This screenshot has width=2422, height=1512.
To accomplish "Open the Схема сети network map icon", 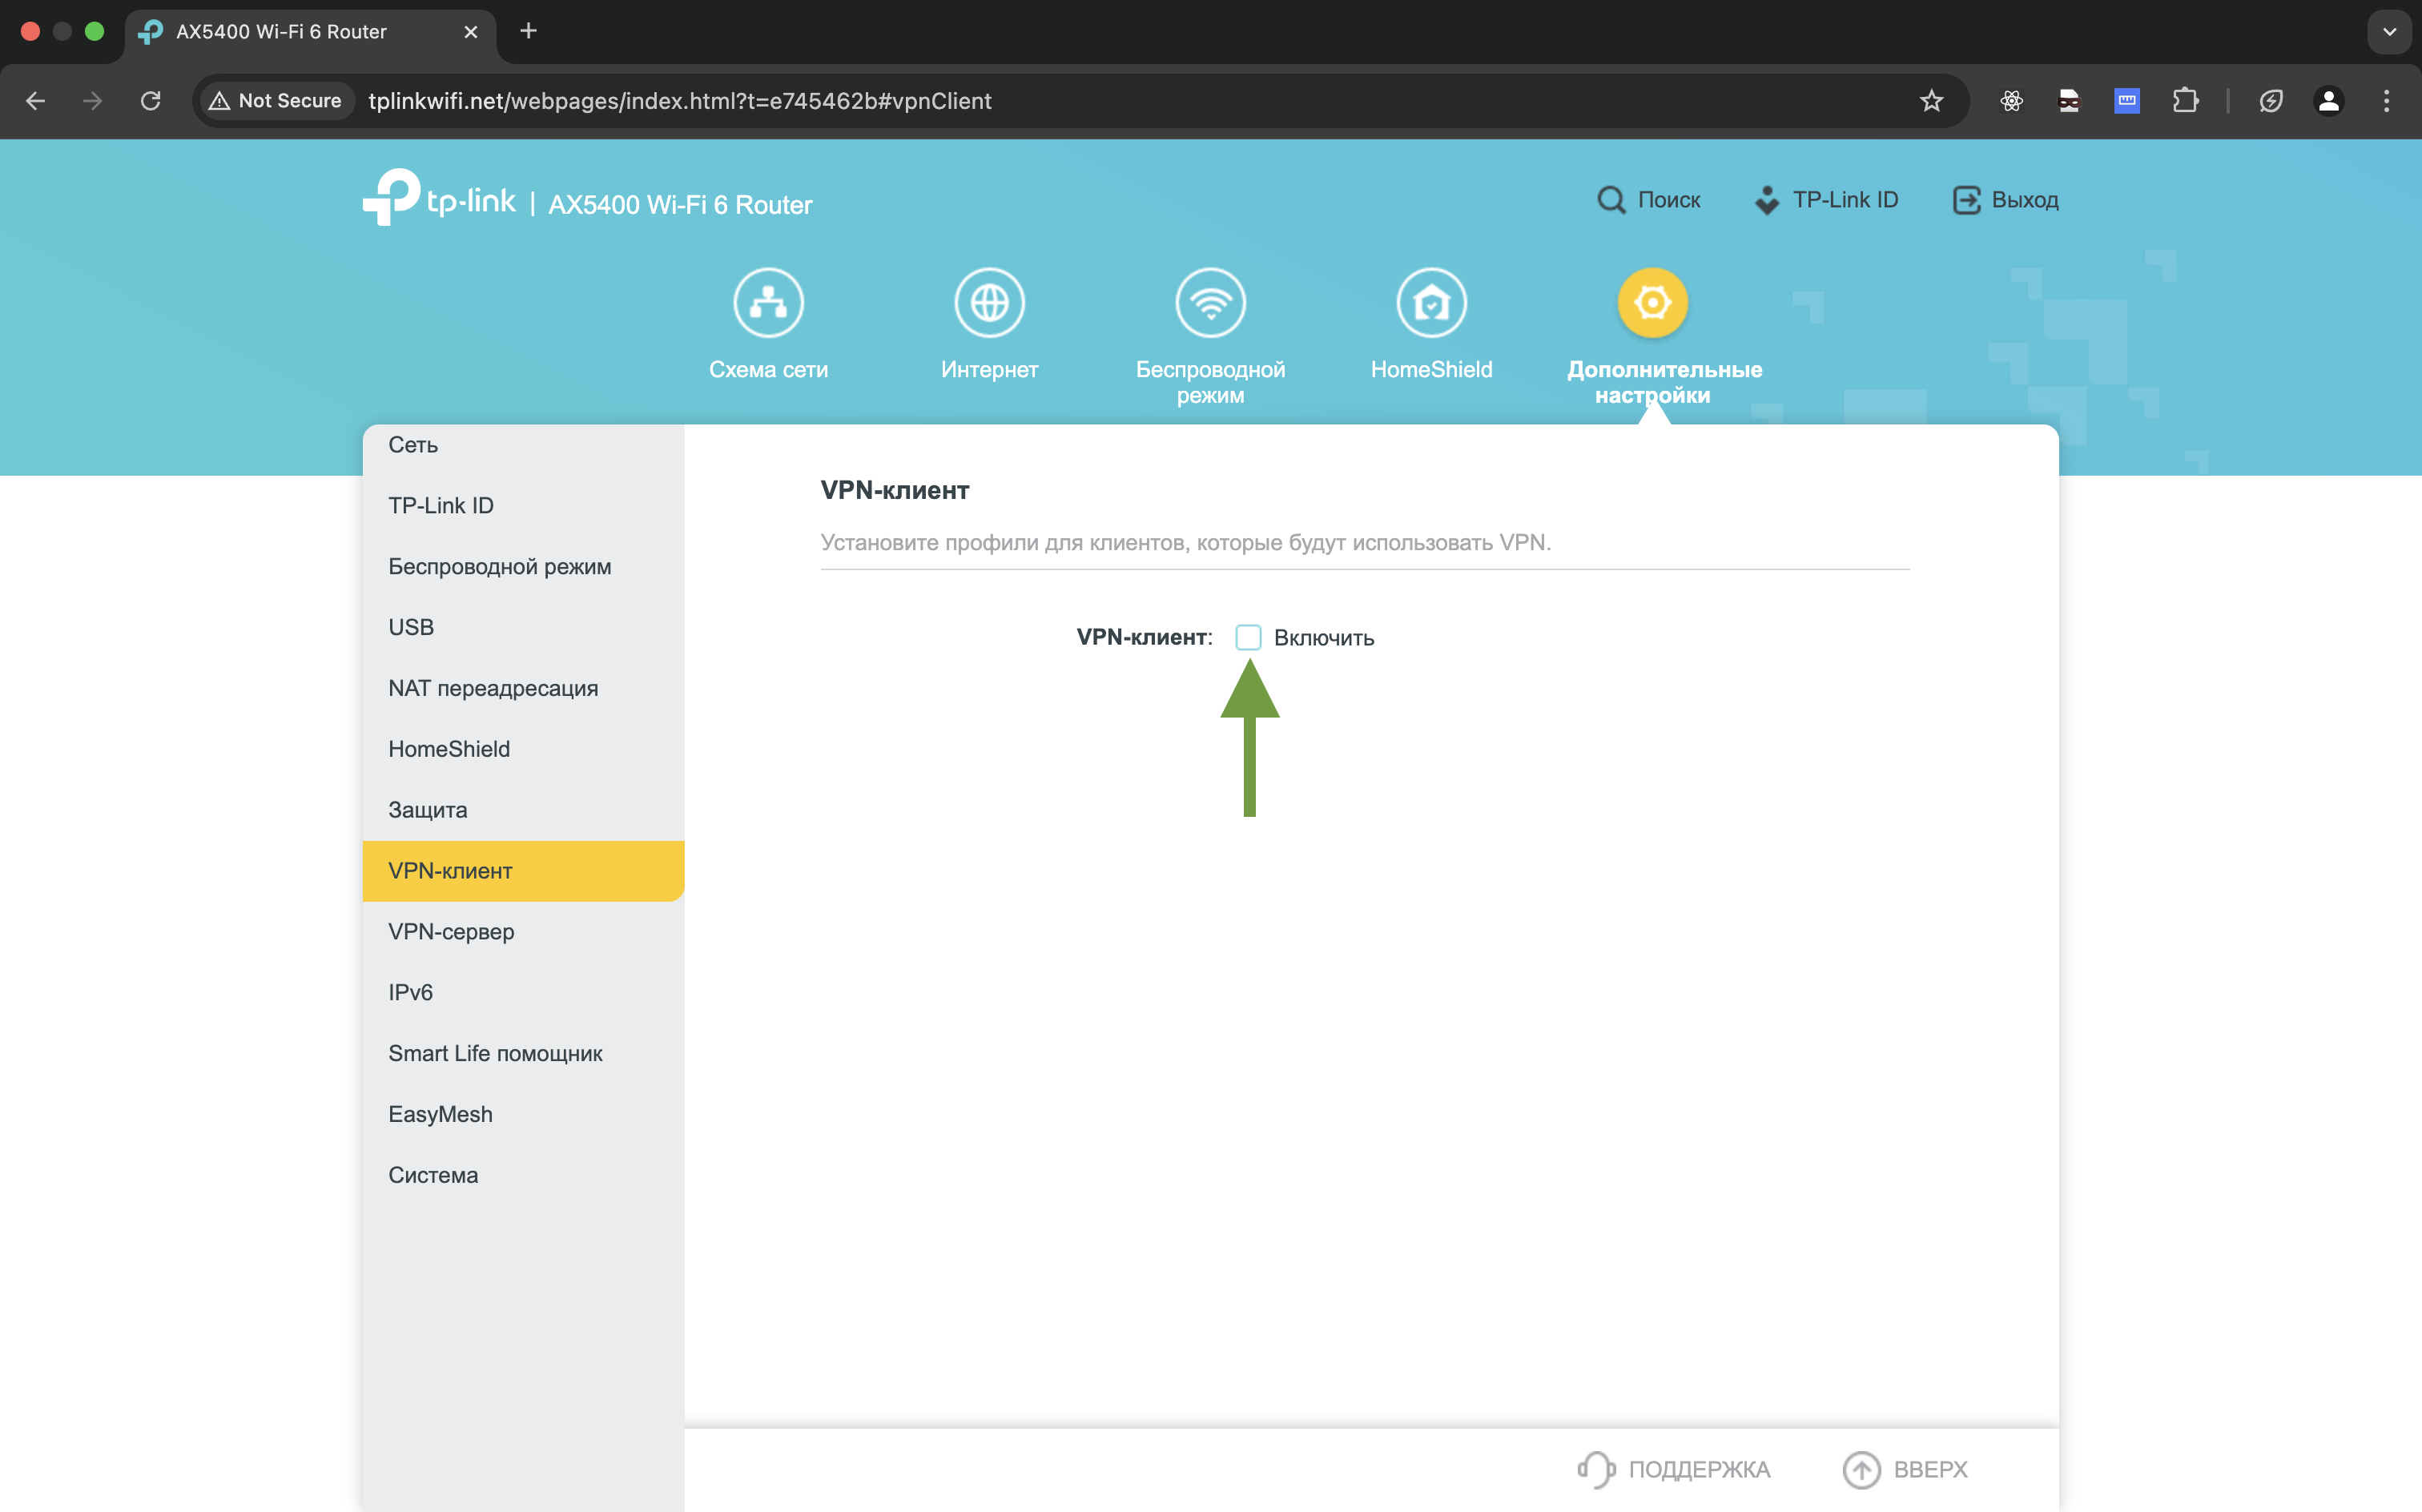I will tap(768, 302).
